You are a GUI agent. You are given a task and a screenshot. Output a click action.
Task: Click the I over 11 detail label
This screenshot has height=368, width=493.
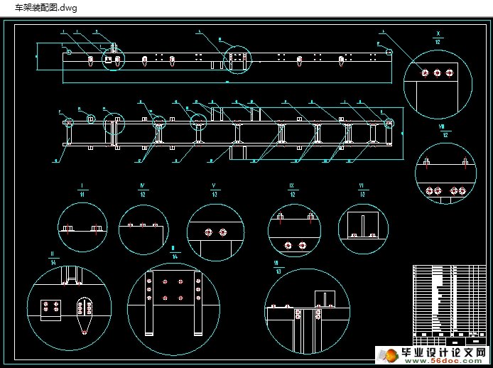click(x=82, y=190)
